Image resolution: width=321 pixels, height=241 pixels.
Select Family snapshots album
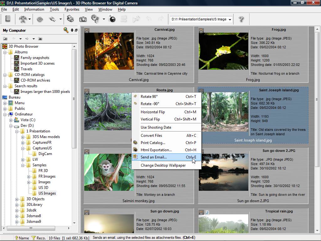tap(35, 58)
